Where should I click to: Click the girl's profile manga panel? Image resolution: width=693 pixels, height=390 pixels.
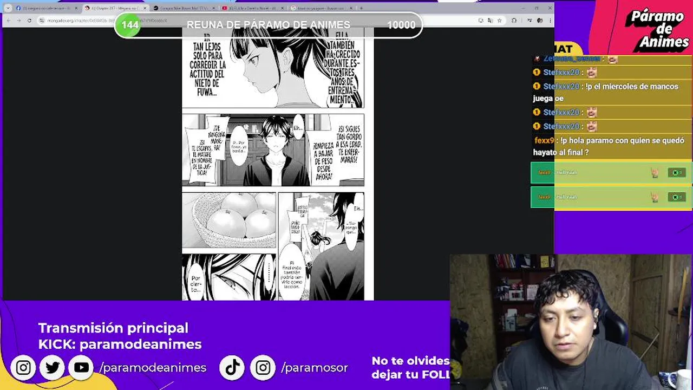coord(273,68)
